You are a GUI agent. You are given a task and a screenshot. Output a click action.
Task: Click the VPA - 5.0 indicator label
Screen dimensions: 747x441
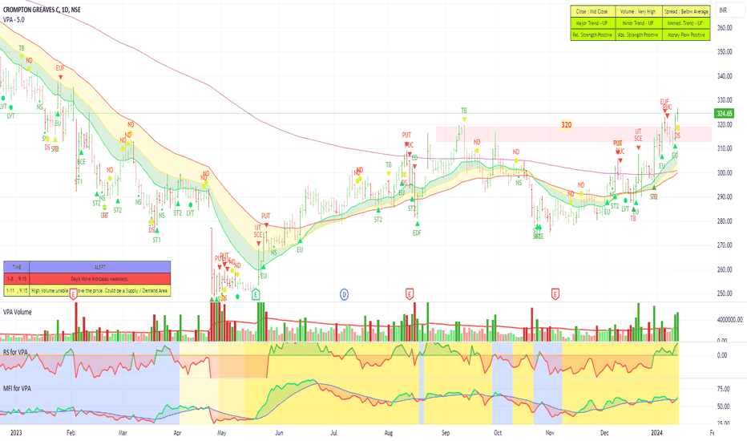(14, 19)
